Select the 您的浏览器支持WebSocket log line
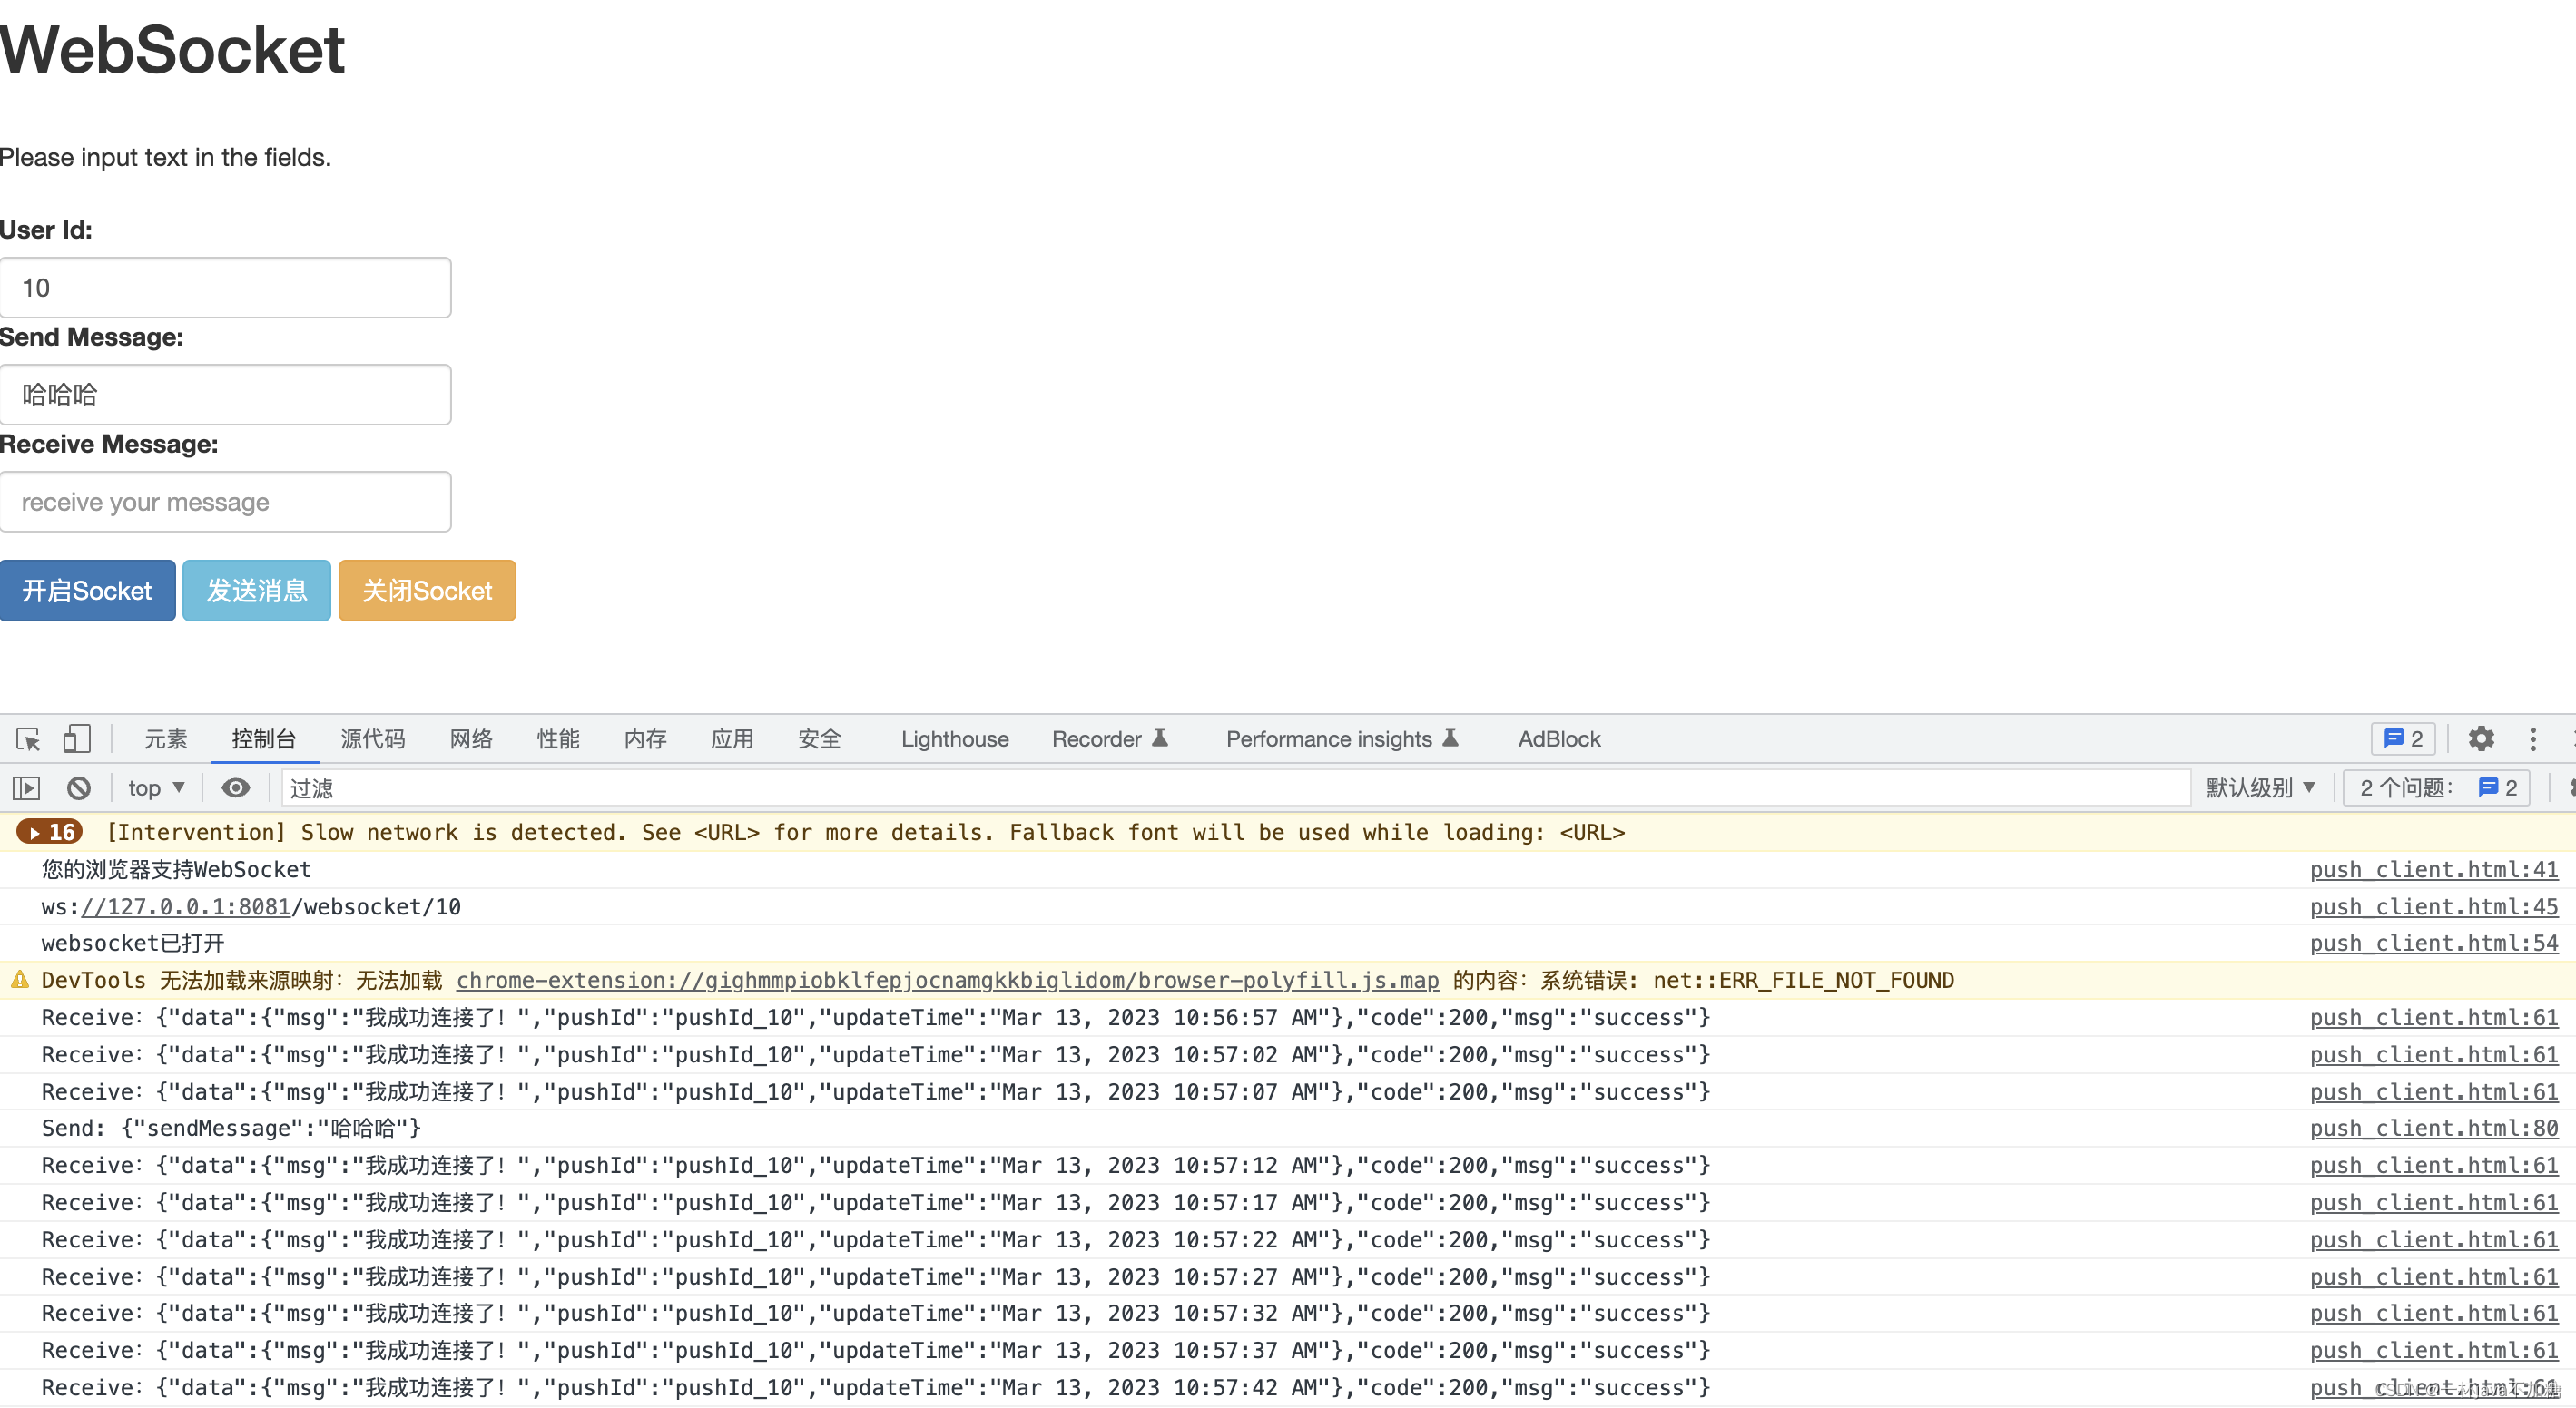The width and height of the screenshot is (2576, 1408). click(176, 869)
